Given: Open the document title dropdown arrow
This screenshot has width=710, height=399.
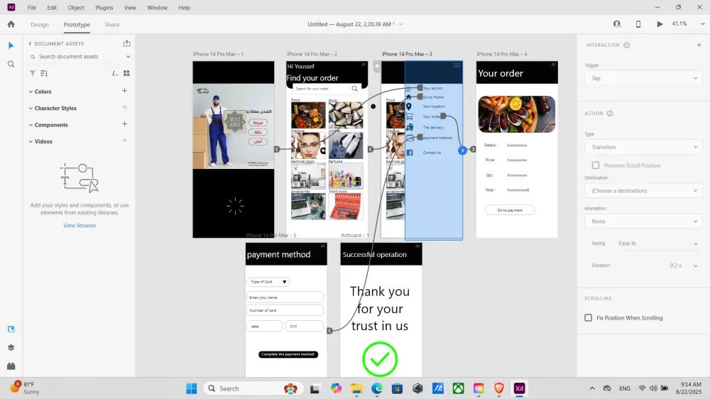Looking at the screenshot, I should [400, 24].
